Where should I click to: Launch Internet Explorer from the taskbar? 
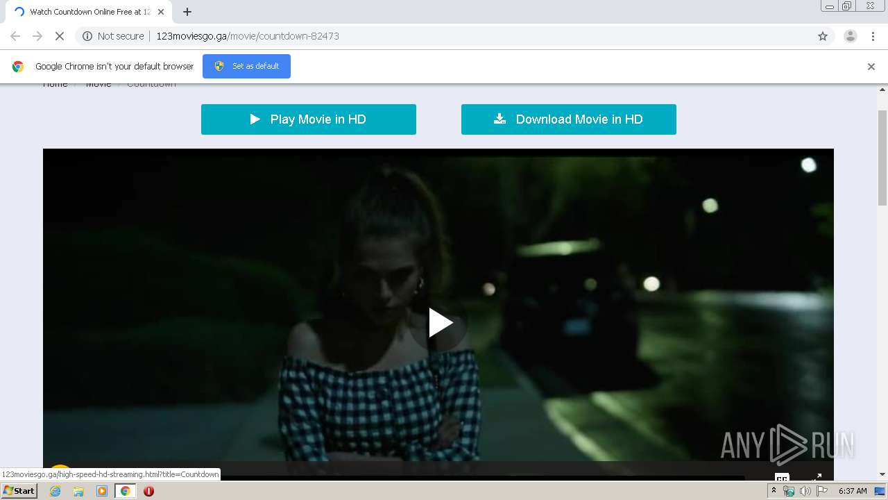click(55, 491)
